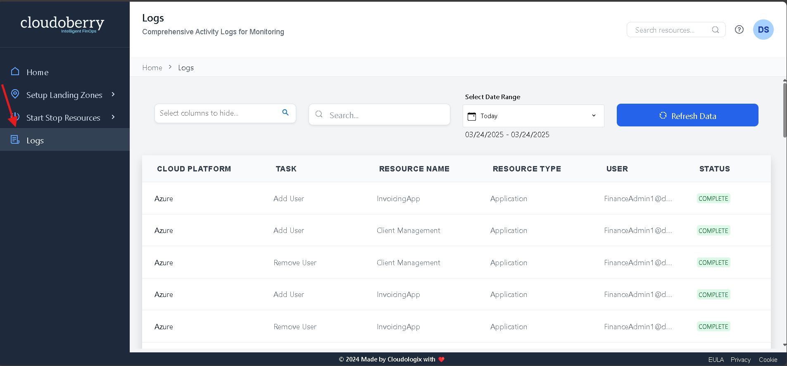The image size is (787, 366).
Task: Open the Home menu item
Action: (x=65, y=72)
